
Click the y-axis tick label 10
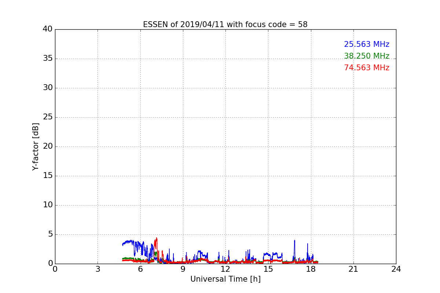48,205
